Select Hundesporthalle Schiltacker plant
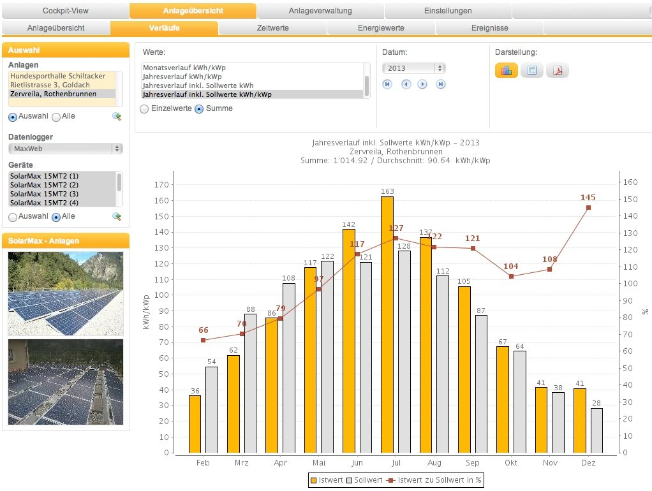The height and width of the screenshot is (491, 652). (62, 76)
